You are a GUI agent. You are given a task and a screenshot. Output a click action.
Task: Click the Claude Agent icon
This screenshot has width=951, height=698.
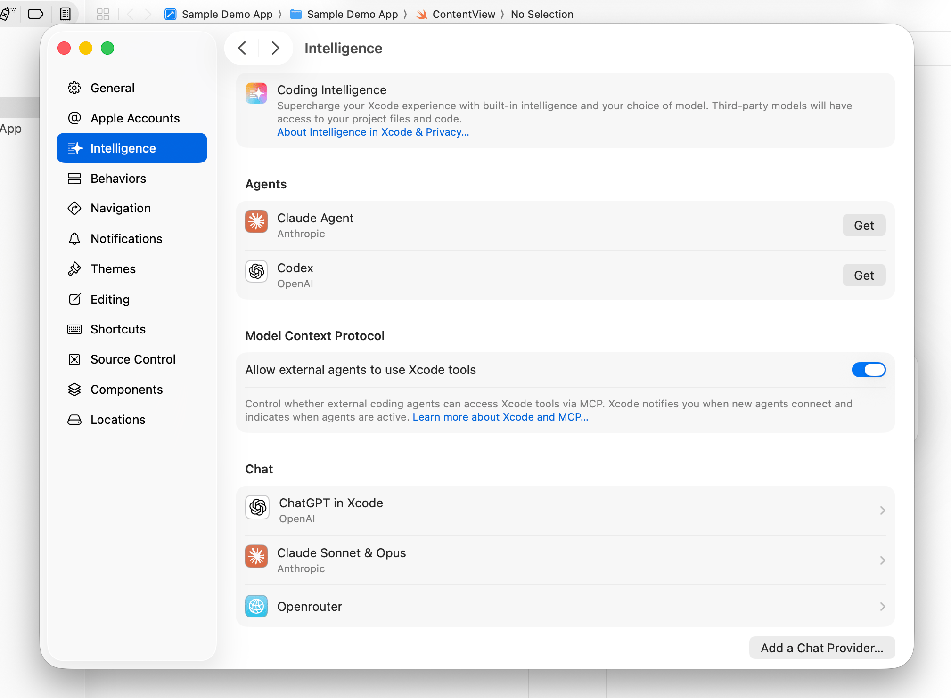tap(256, 221)
